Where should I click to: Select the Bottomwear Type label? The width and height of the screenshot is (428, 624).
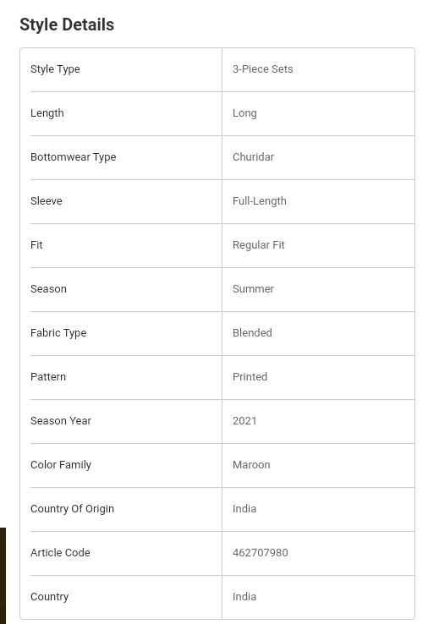click(74, 157)
